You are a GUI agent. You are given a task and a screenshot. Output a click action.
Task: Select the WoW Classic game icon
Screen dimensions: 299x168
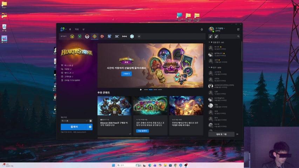click(80, 36)
